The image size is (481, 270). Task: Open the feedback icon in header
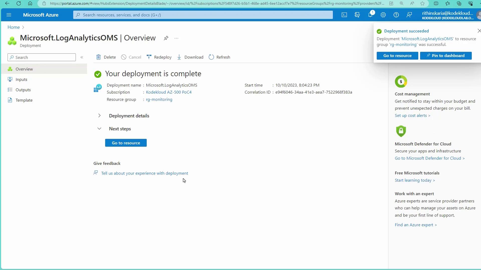coord(409,15)
